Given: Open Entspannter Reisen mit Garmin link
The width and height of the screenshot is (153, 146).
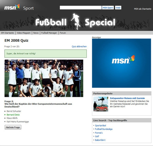Looking at the screenshot, I should pos(127,98).
